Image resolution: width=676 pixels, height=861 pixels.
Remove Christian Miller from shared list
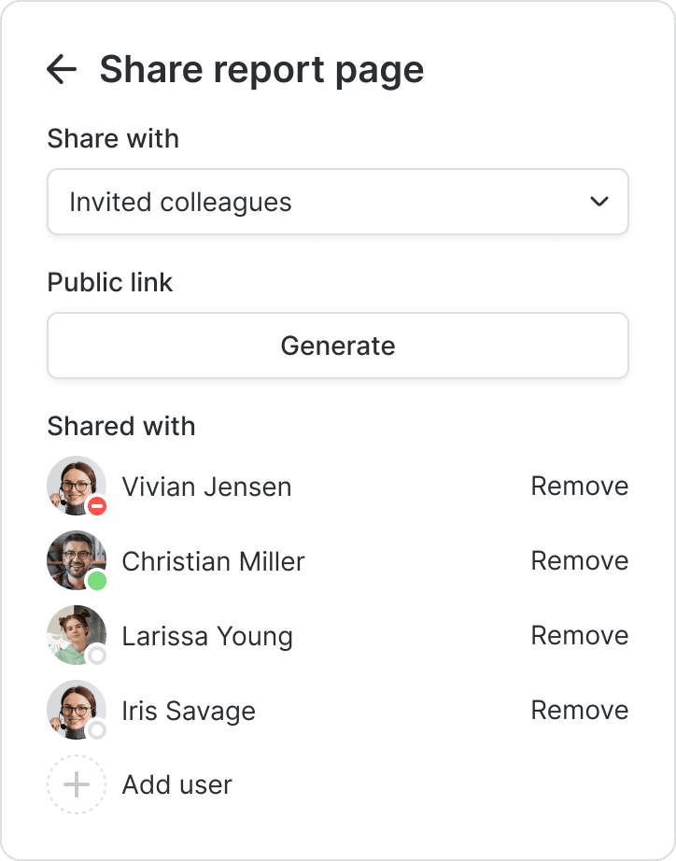coord(579,561)
